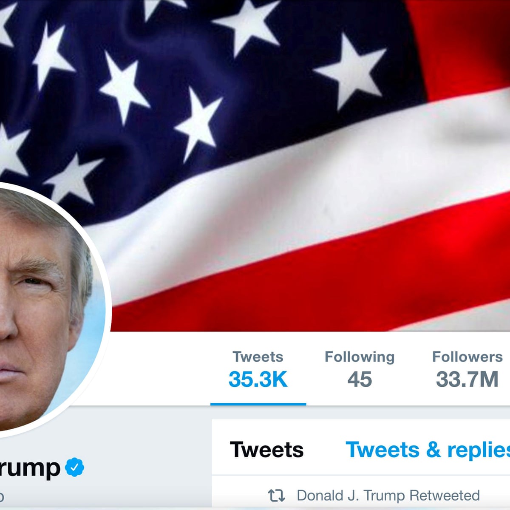The width and height of the screenshot is (510, 510).
Task: Click the Following label text
Action: click(x=360, y=357)
